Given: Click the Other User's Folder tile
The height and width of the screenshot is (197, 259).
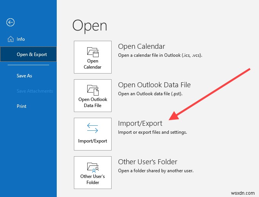Looking at the screenshot, I should tap(93, 173).
